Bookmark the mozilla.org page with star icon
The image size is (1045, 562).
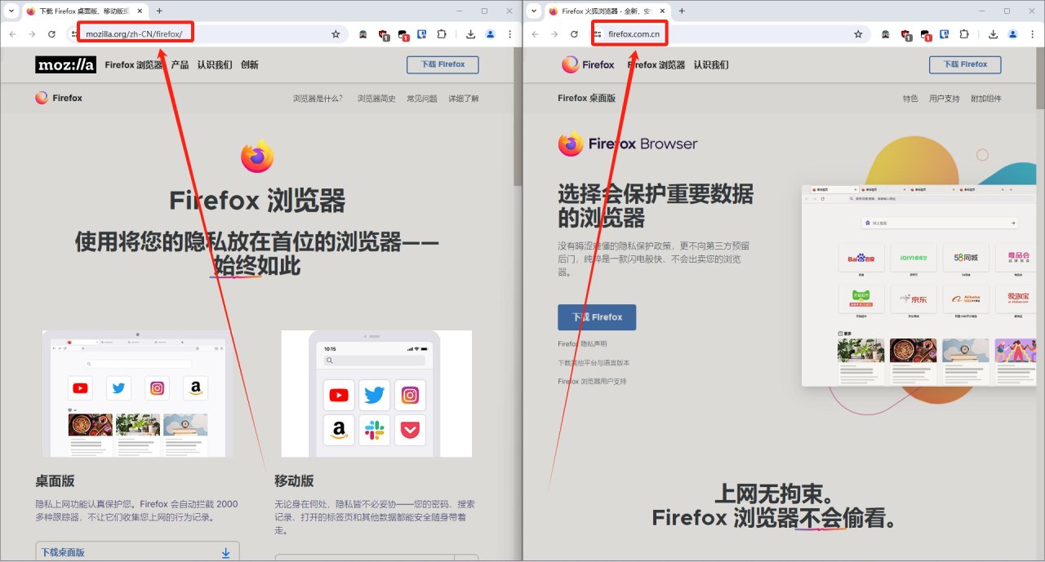click(x=336, y=34)
